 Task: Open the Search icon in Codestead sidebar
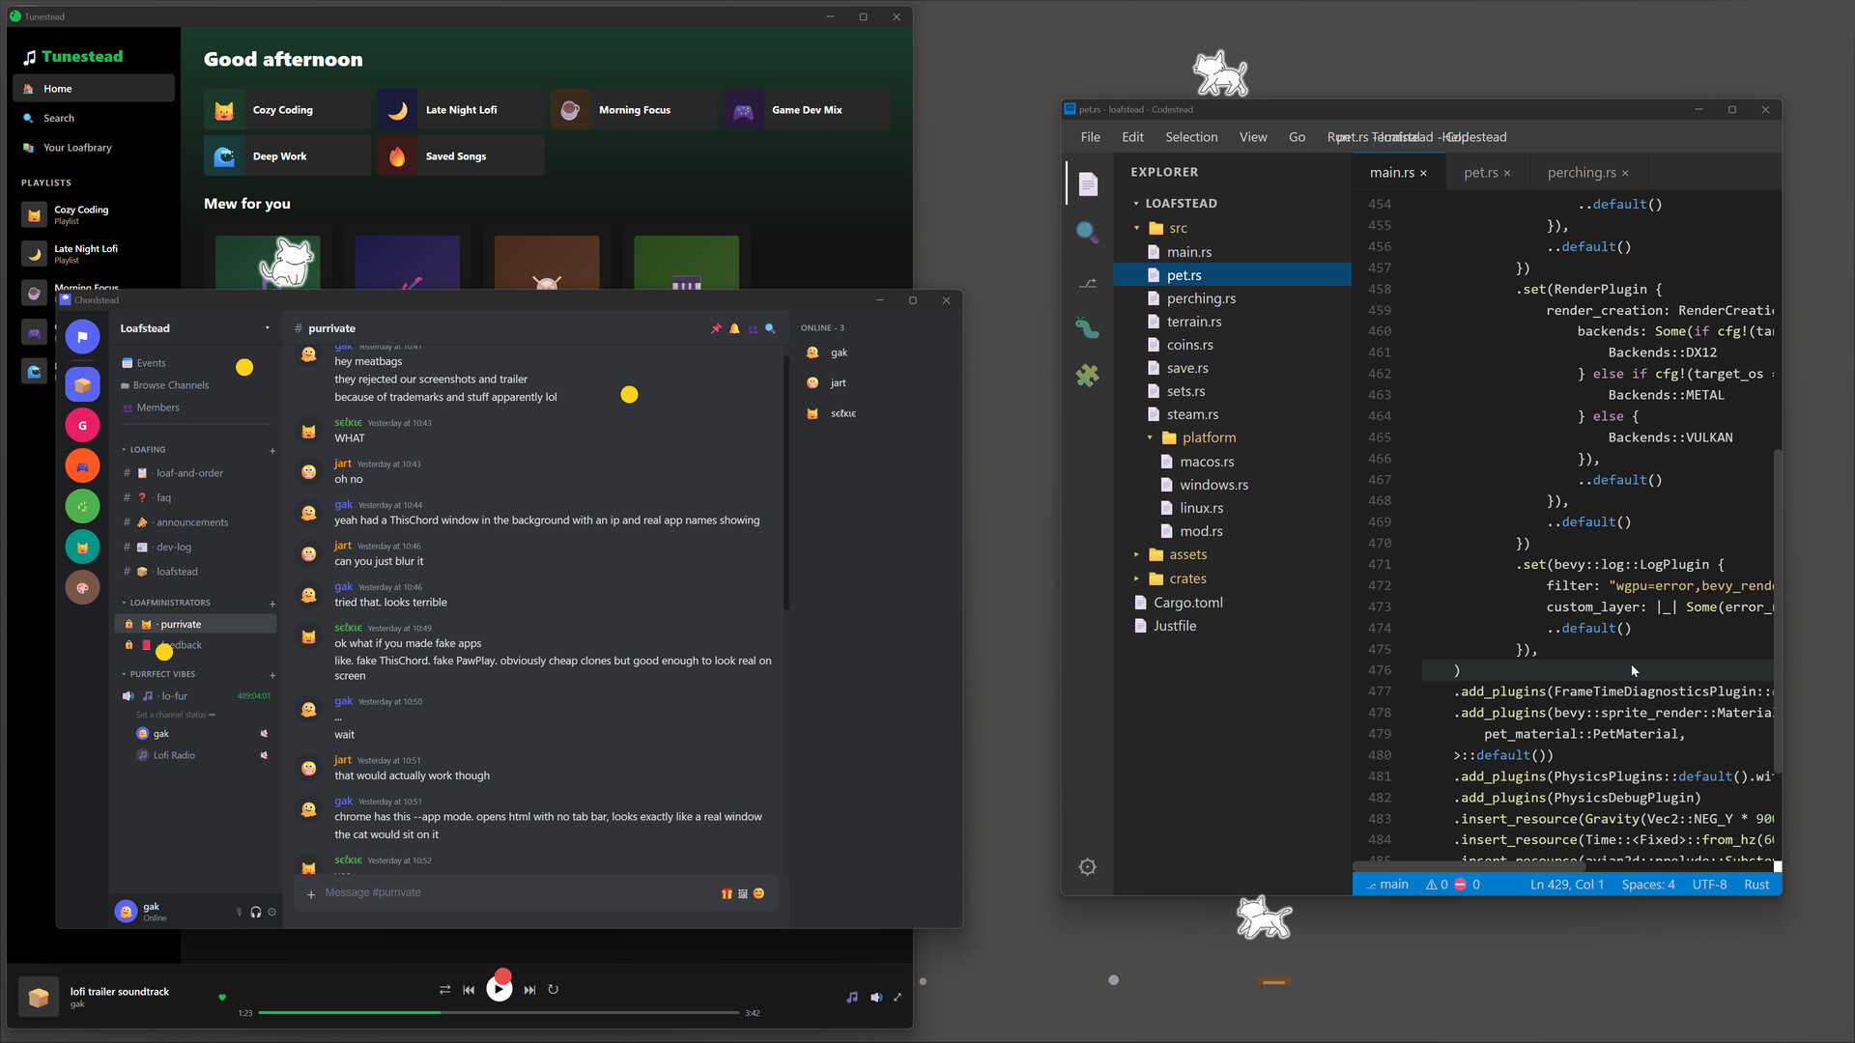click(x=1087, y=232)
